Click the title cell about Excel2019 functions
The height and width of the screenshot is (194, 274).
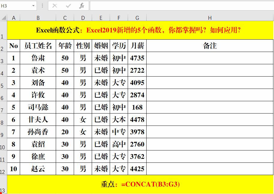click(140, 30)
